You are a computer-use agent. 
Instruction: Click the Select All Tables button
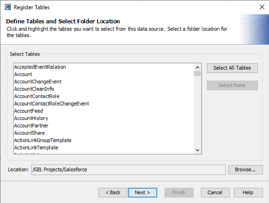click(232, 68)
